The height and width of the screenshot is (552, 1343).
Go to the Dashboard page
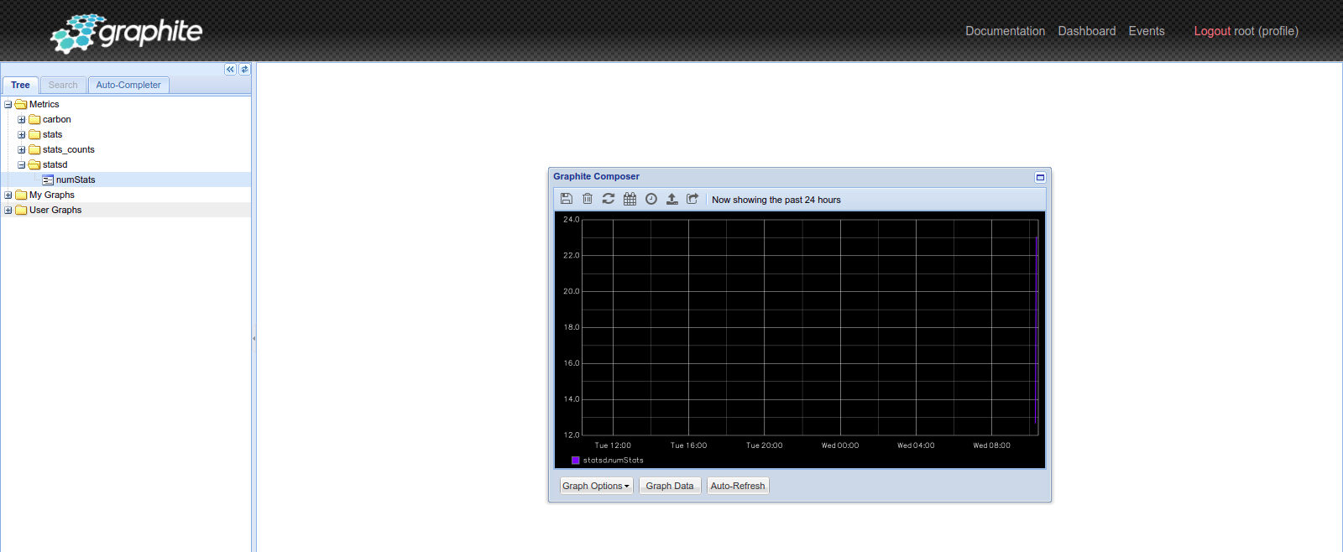point(1087,31)
